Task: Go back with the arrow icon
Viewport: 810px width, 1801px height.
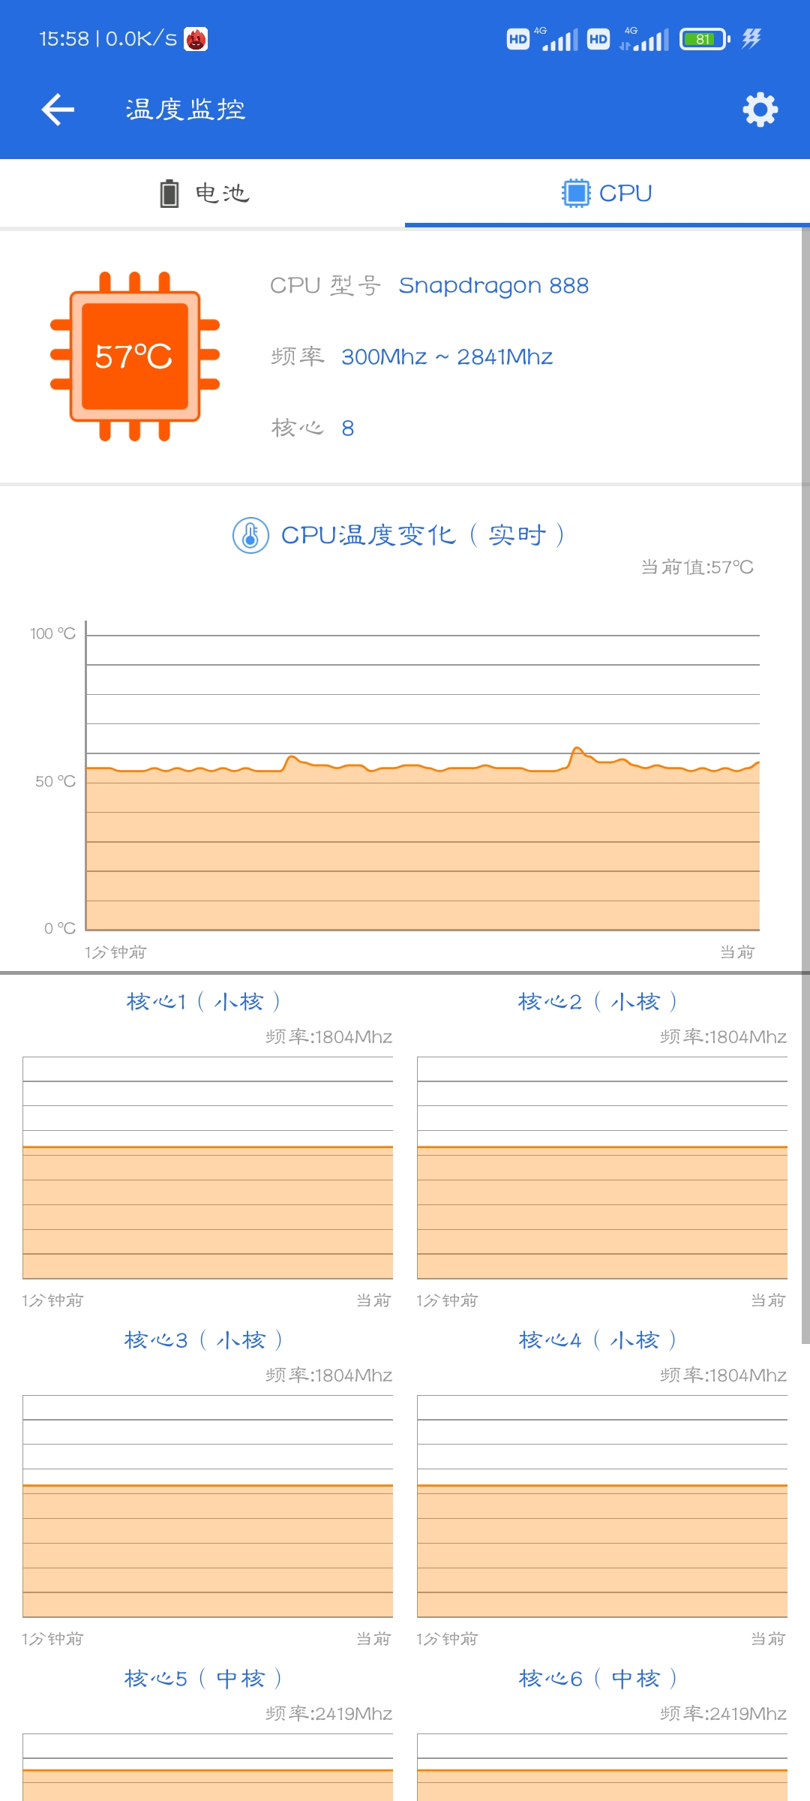Action: point(58,110)
